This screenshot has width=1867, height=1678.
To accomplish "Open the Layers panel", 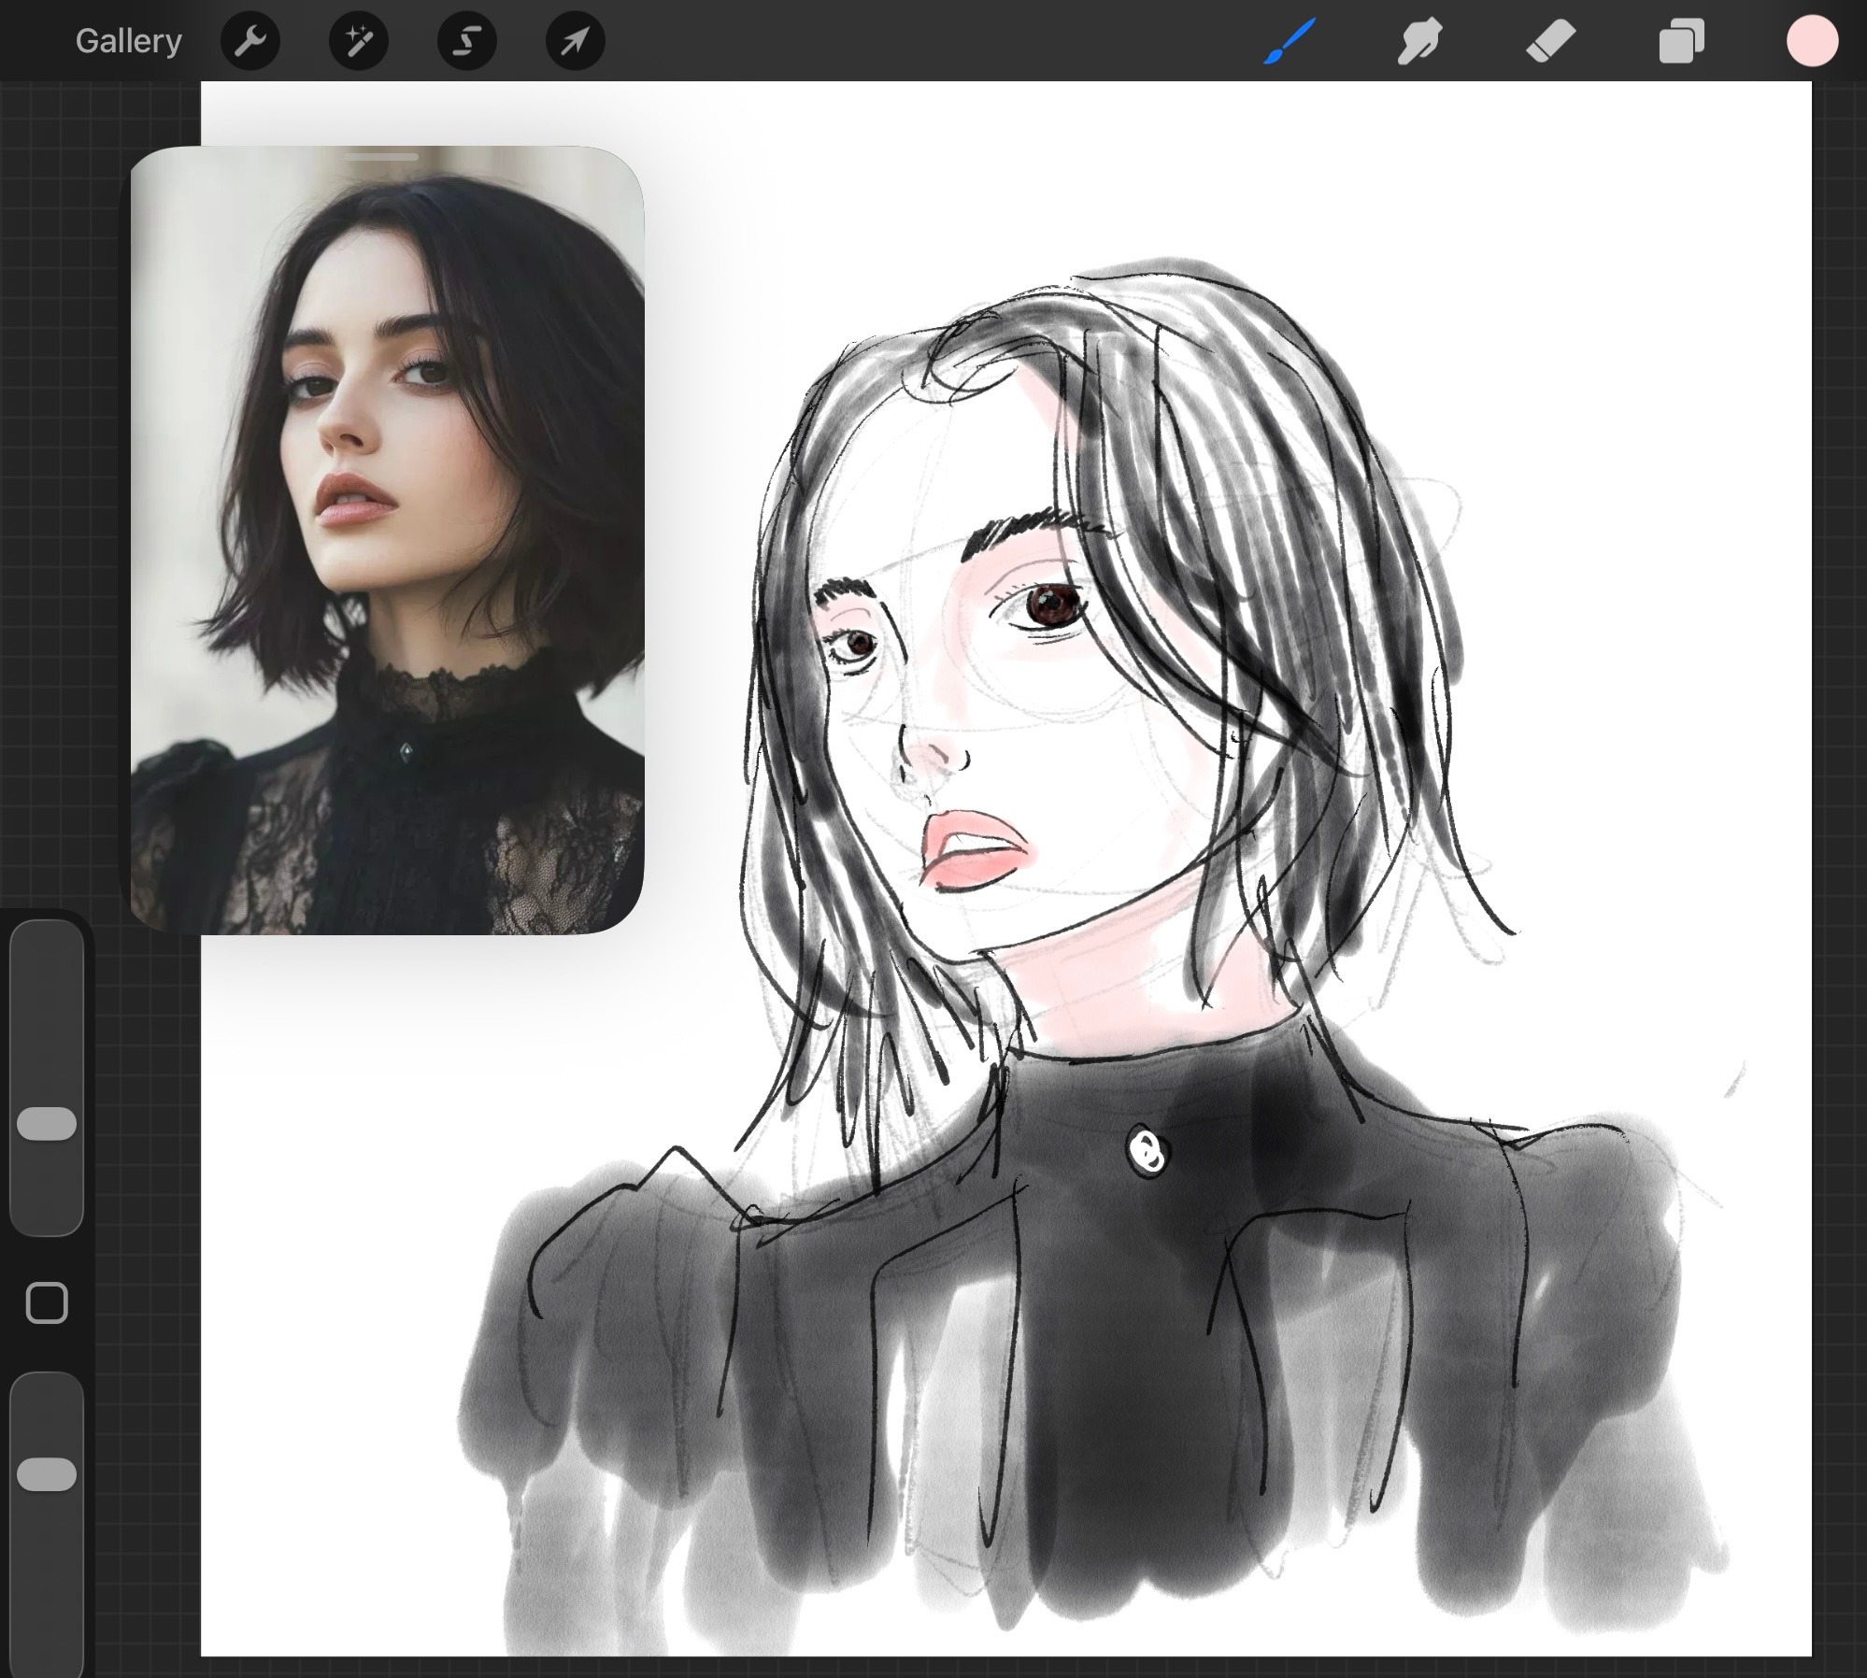I will [x=1681, y=41].
